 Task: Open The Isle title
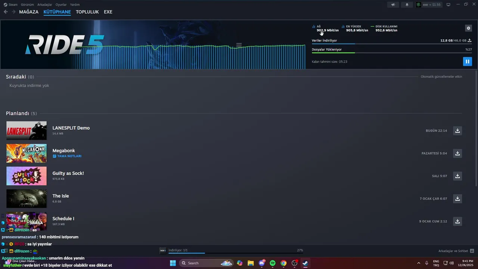(60, 196)
